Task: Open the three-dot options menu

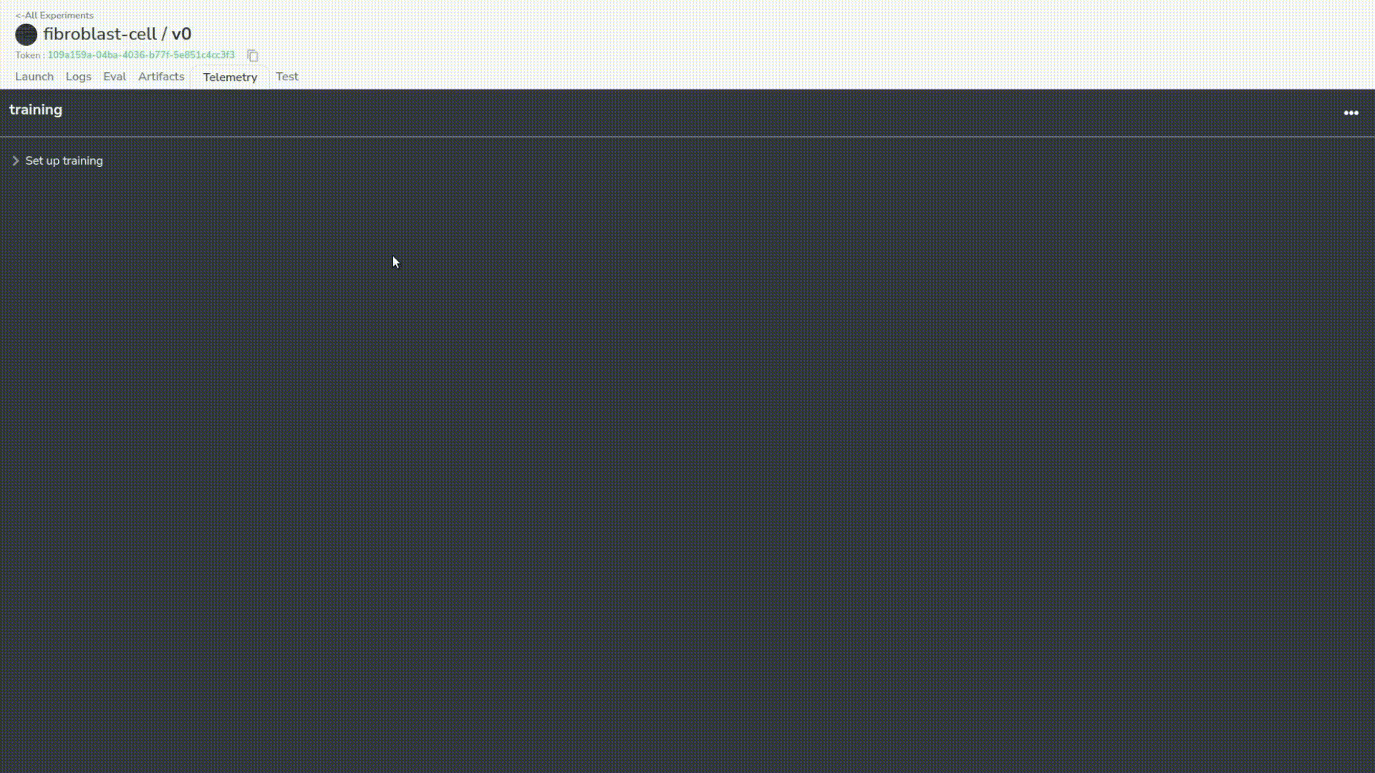Action: tap(1351, 112)
